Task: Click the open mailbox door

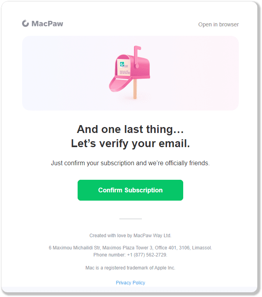Action: tap(118, 81)
